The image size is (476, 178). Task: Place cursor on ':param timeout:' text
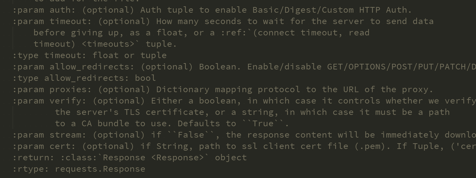point(52,21)
